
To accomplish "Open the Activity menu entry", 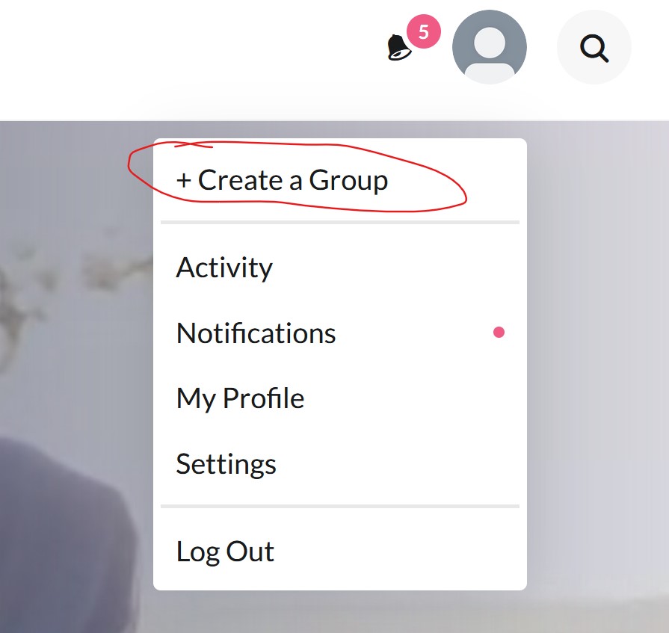I will point(340,268).
